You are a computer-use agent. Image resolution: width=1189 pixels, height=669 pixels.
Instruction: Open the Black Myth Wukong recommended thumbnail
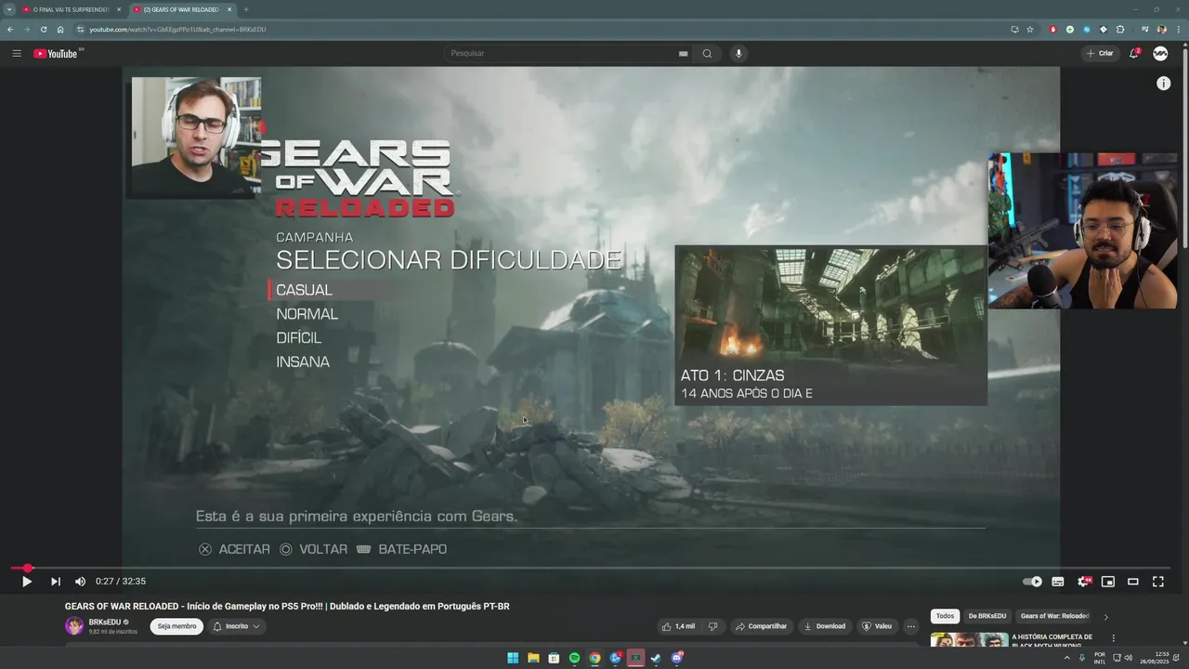(x=969, y=639)
